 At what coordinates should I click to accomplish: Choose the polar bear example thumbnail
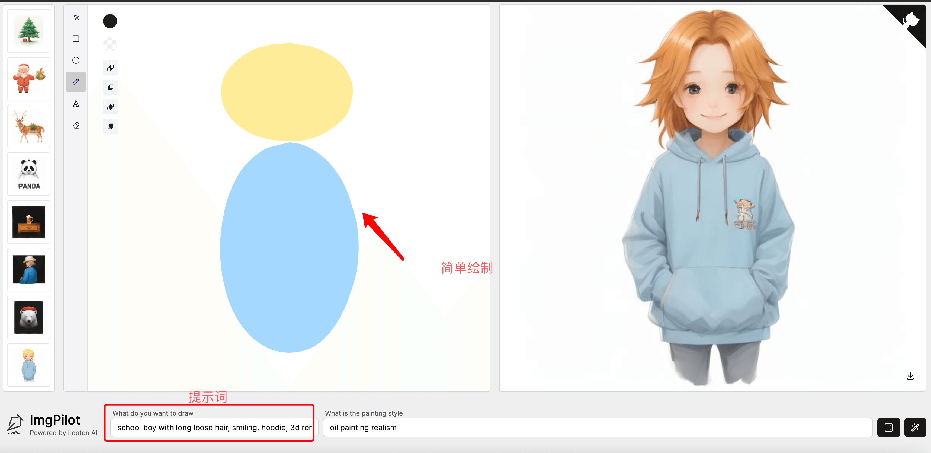point(29,317)
